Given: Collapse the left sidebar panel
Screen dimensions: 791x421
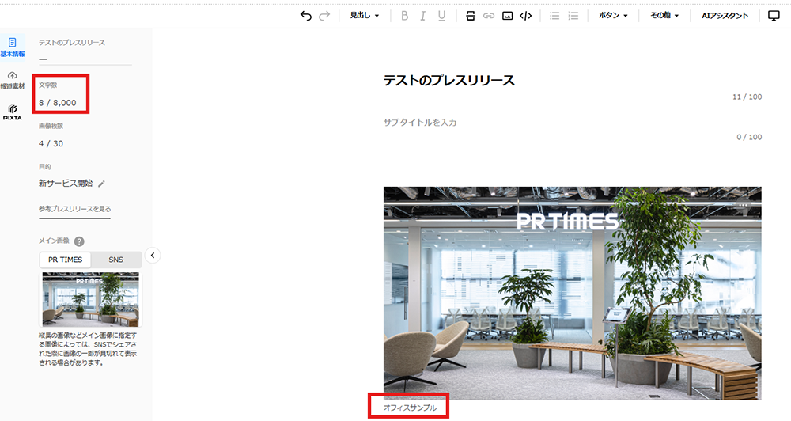Looking at the screenshot, I should (153, 256).
